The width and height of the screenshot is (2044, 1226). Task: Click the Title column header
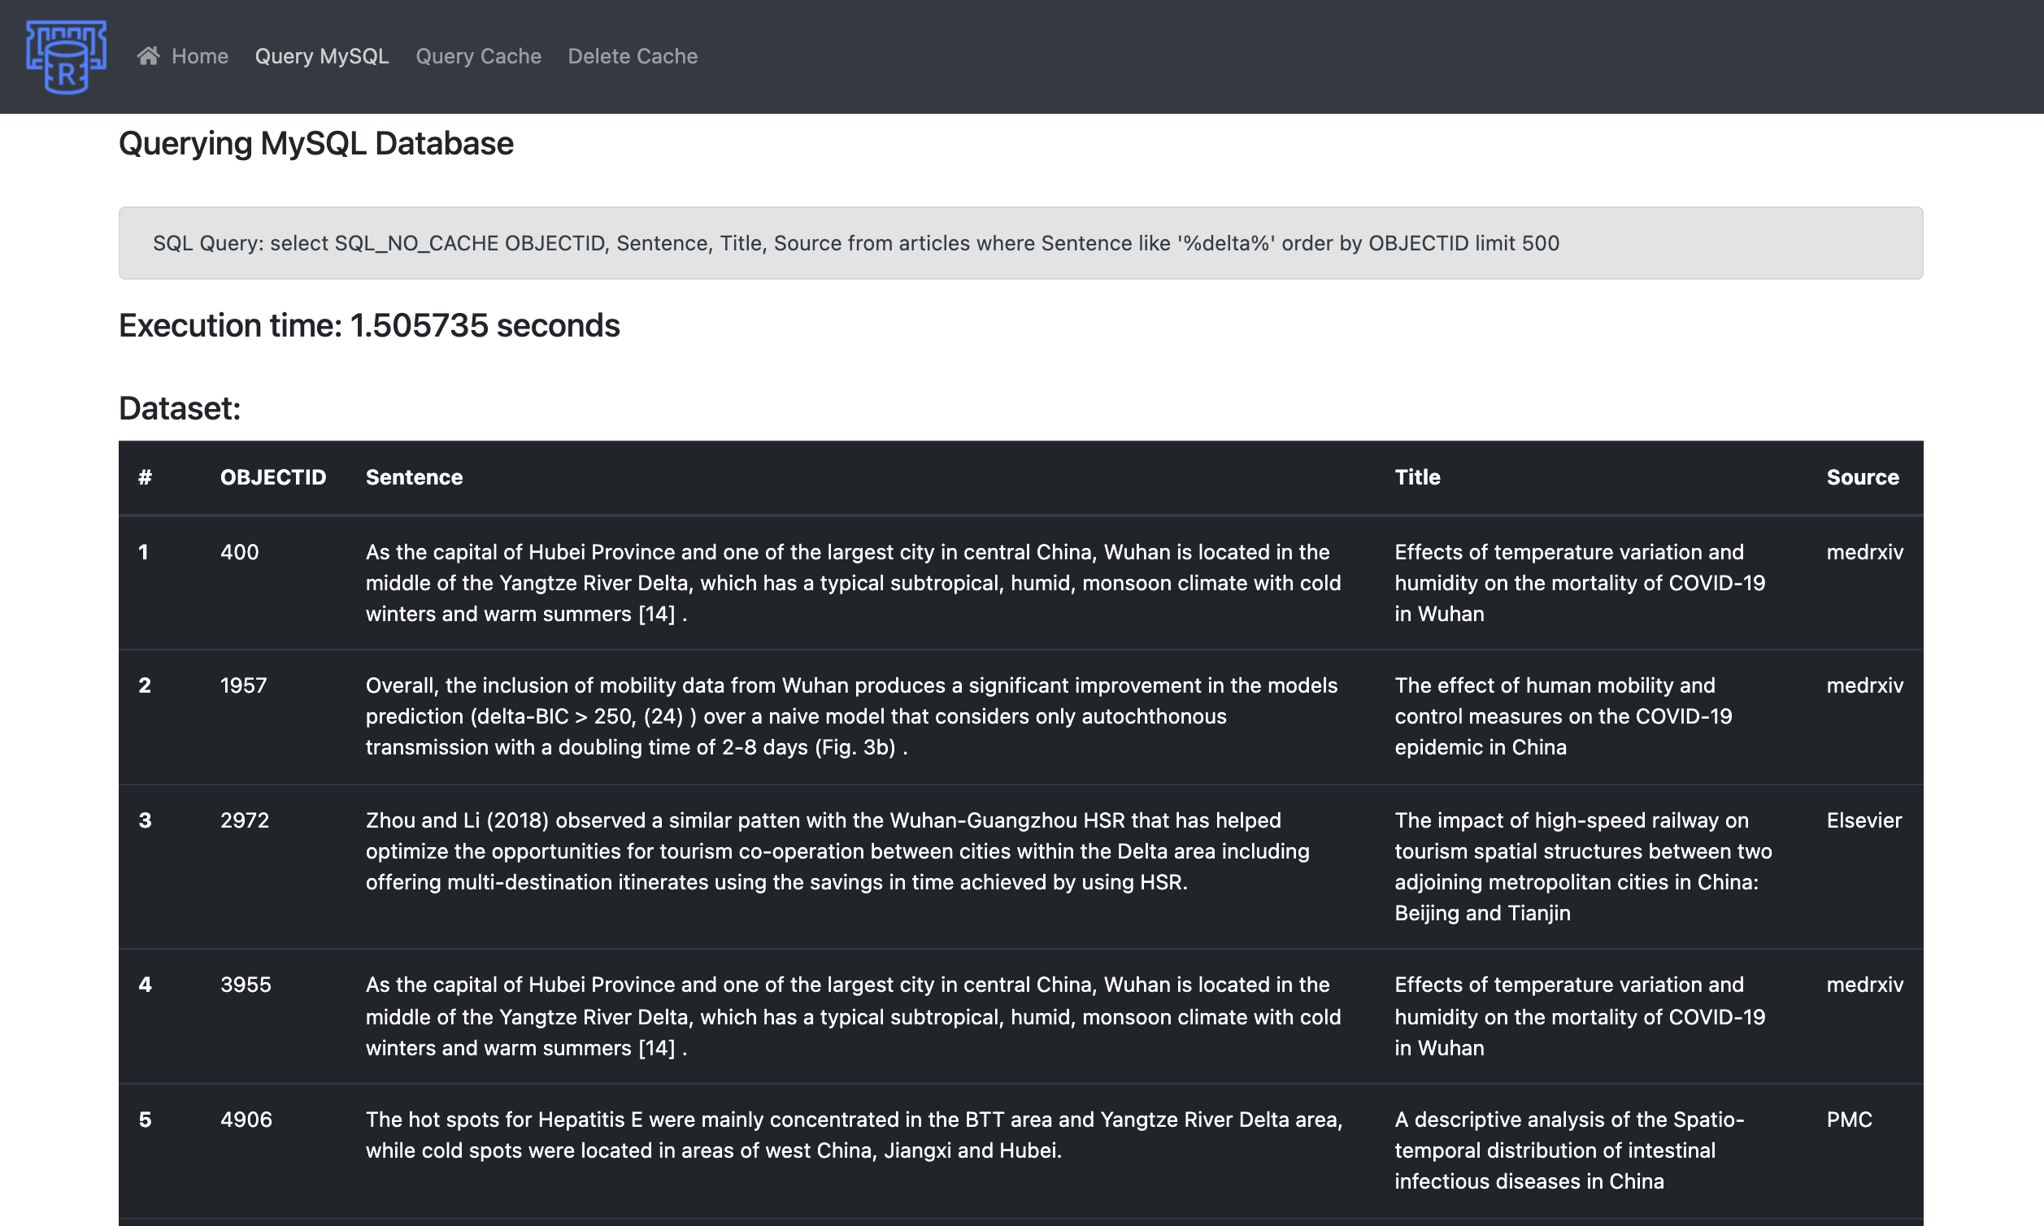tap(1417, 477)
